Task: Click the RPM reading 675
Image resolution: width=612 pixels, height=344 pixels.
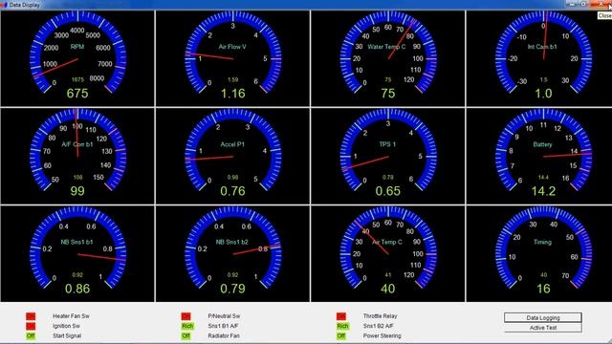Action: click(x=77, y=94)
